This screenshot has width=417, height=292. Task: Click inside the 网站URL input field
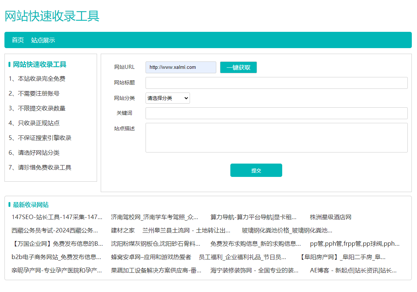pyautogui.click(x=180, y=67)
